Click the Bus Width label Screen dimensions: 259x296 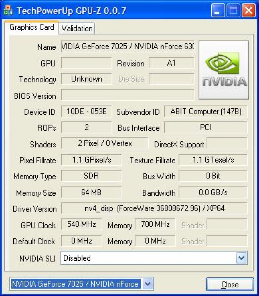[159, 176]
